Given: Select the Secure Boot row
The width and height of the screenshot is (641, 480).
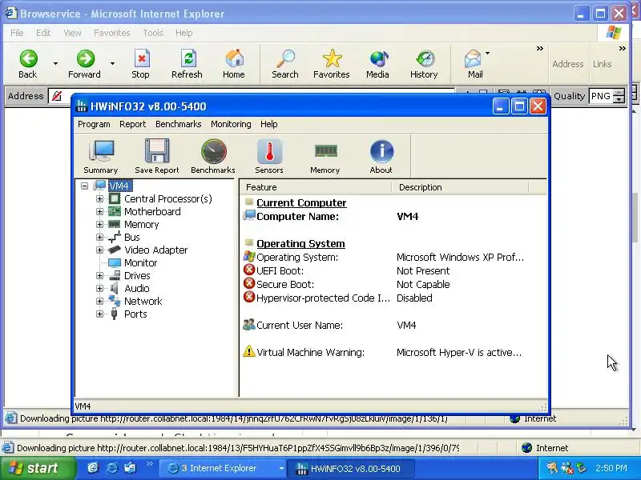Looking at the screenshot, I should click(x=347, y=285).
